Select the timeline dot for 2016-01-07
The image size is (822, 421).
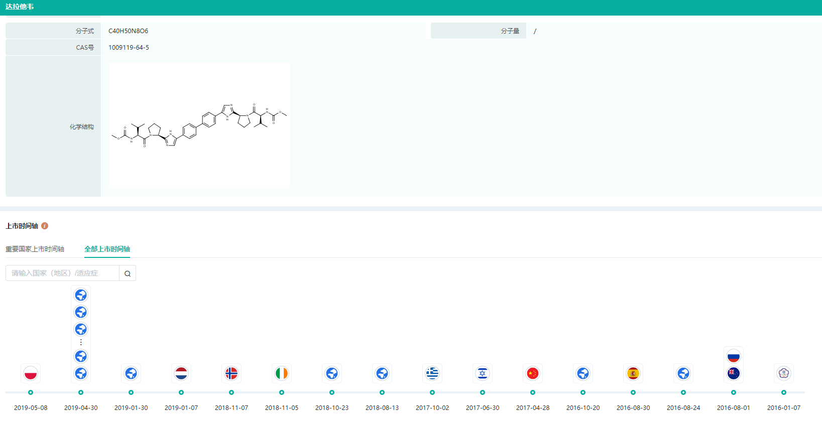(x=784, y=392)
